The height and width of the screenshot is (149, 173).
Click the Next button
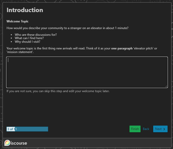click(160, 129)
